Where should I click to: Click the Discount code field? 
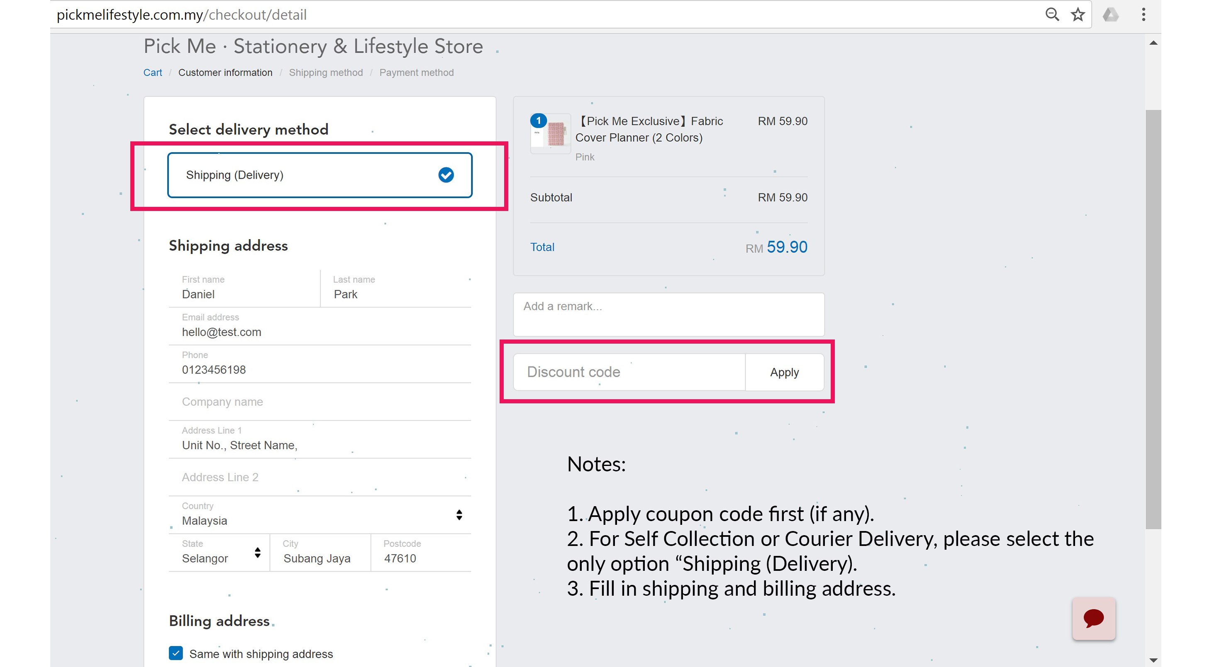pyautogui.click(x=629, y=372)
